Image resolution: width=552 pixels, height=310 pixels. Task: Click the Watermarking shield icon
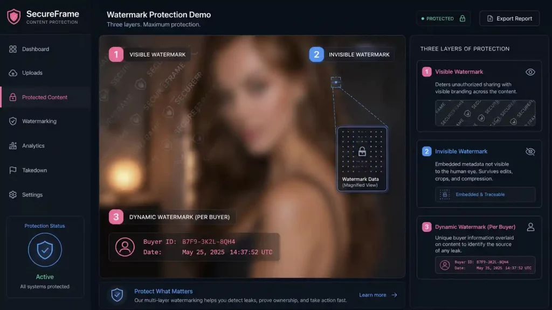13,121
